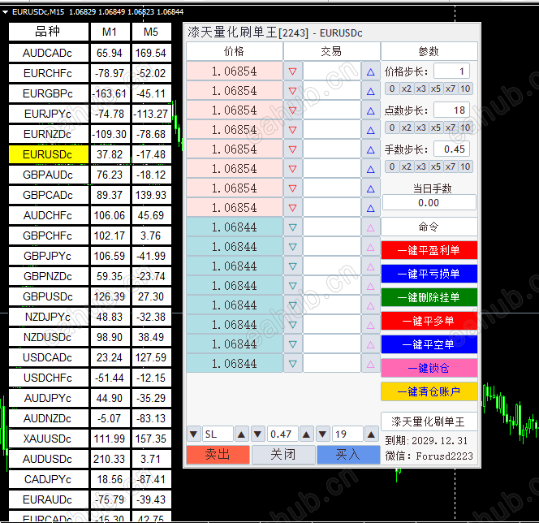Click pink up triangle in bottommost 1.06844 row

pos(370,364)
